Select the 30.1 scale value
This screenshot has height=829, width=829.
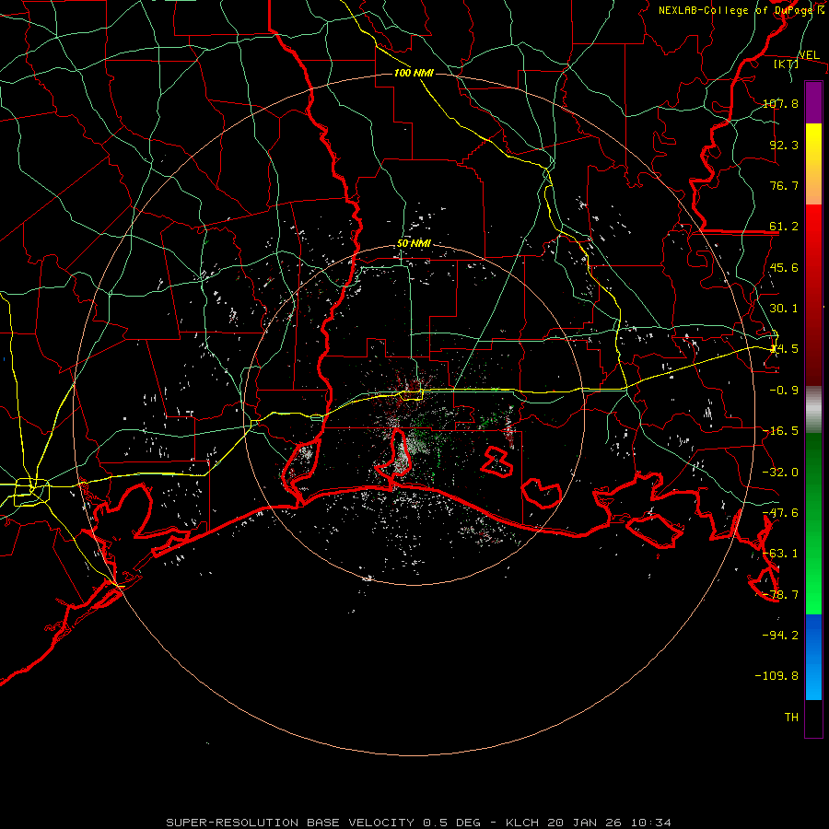click(784, 309)
